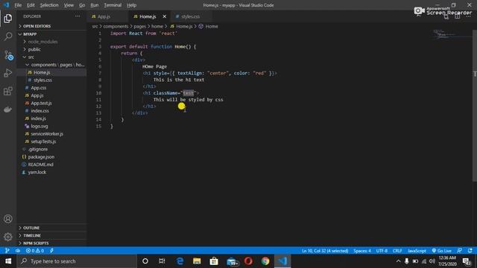This screenshot has width=477, height=268.
Task: Open the Docker view icon
Action: [8, 109]
